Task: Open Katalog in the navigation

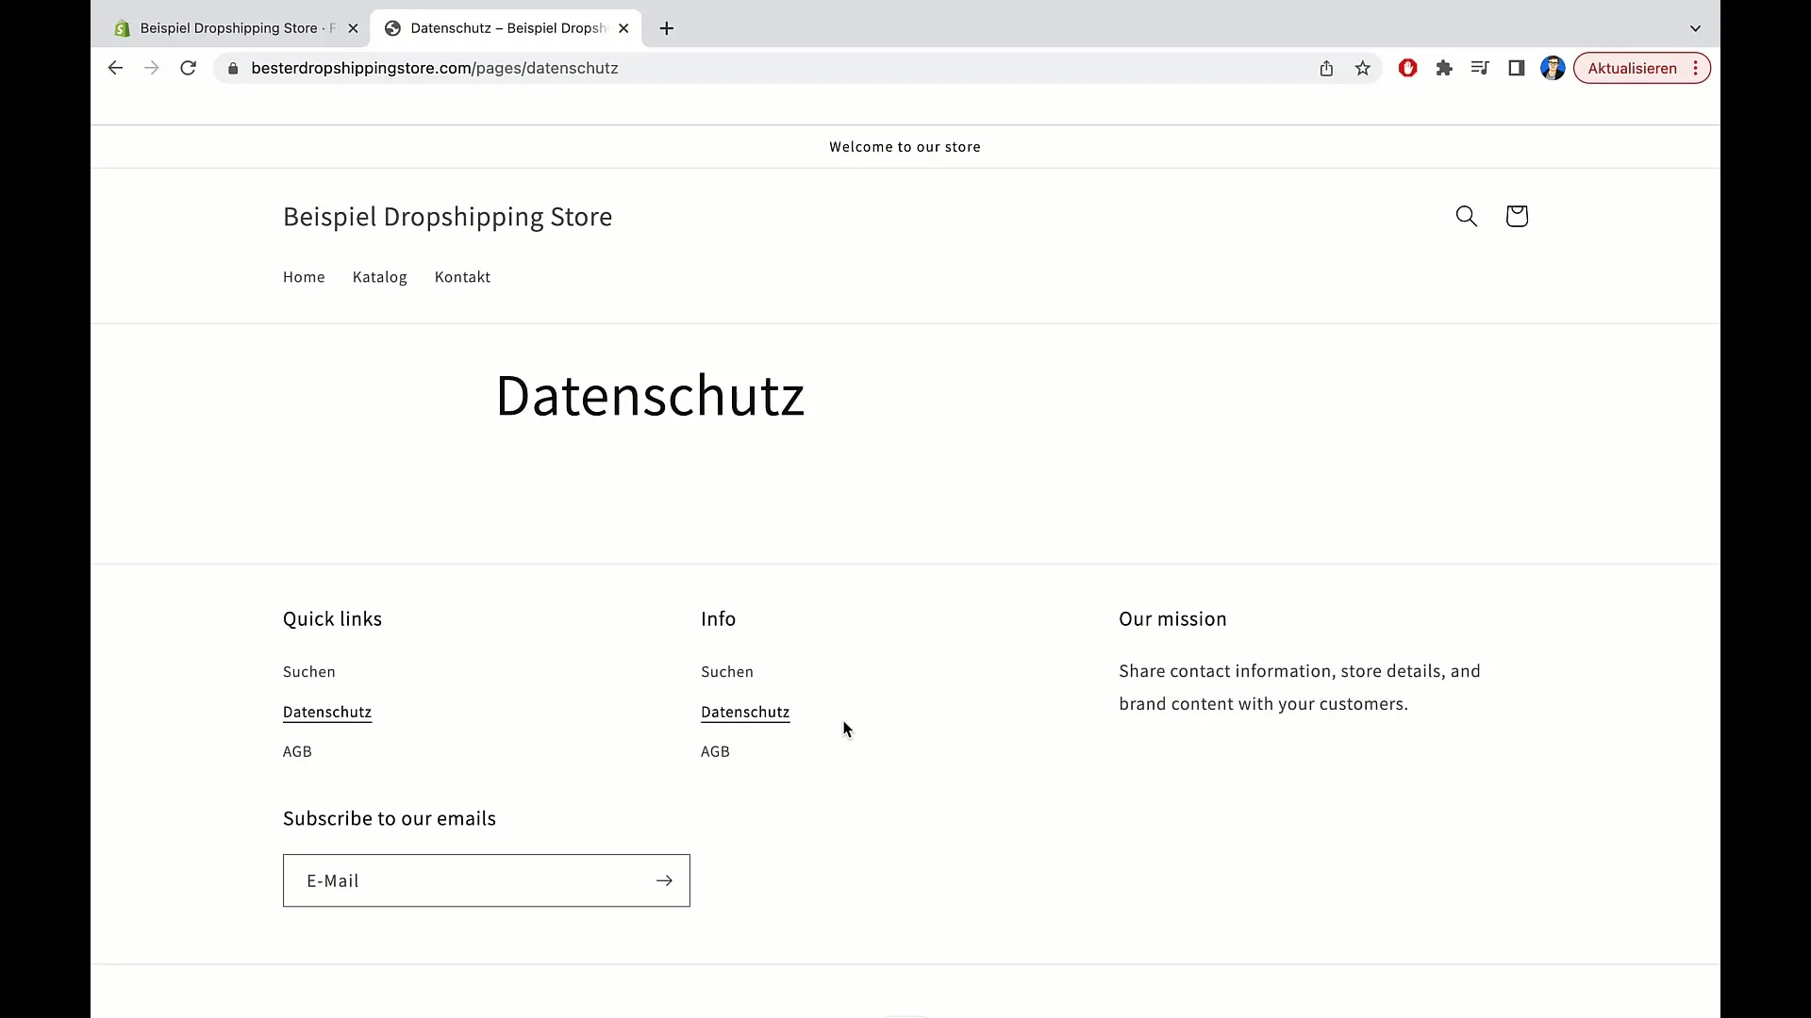Action: pyautogui.click(x=380, y=277)
